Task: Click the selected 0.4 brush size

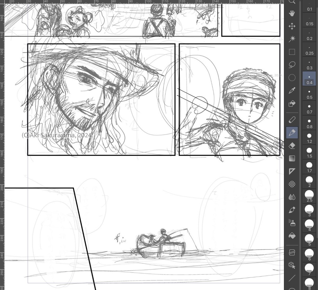Action: coord(310,79)
